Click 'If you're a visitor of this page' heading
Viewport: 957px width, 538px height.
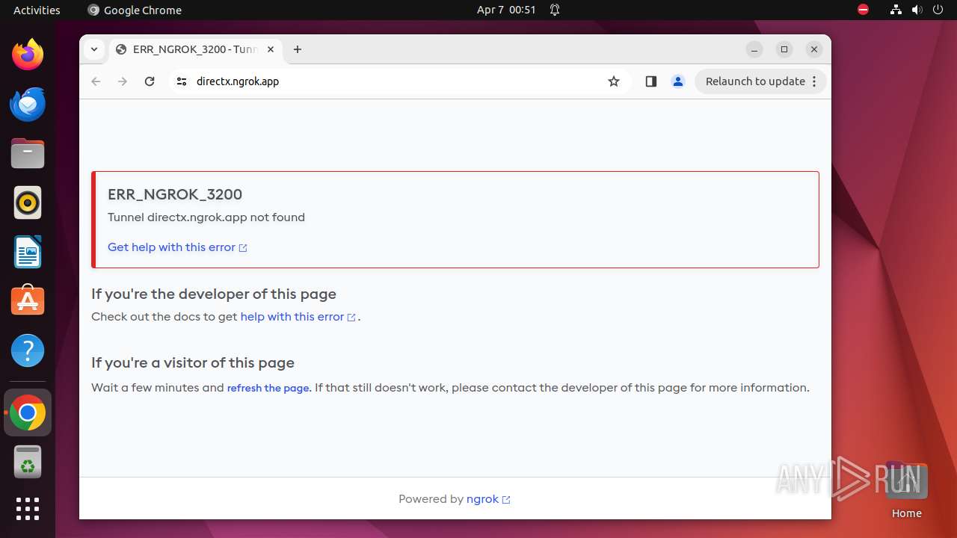(x=193, y=363)
